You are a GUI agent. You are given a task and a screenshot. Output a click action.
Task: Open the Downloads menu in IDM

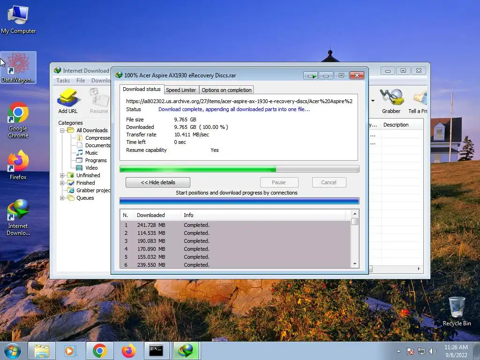101,81
